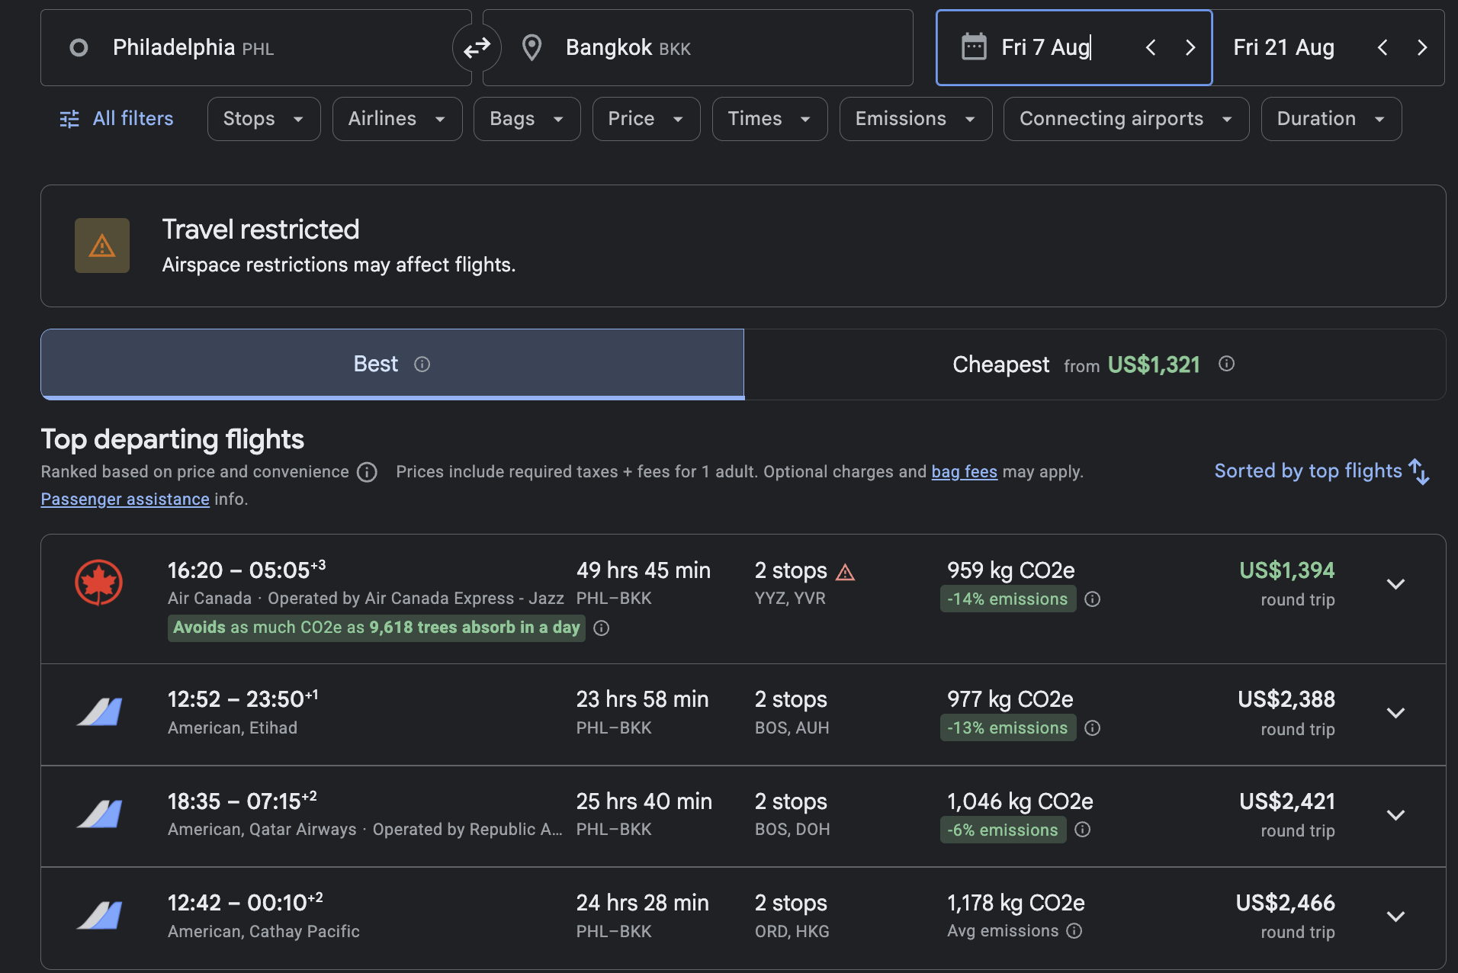
Task: Edit the Philadelphia PHL origin field
Action: (x=256, y=48)
